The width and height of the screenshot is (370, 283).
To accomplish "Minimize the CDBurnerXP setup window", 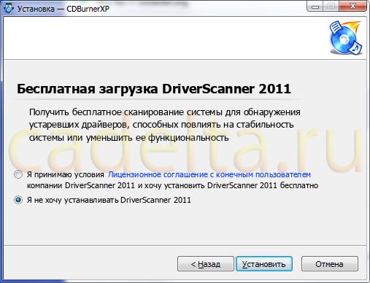I will point(315,6).
